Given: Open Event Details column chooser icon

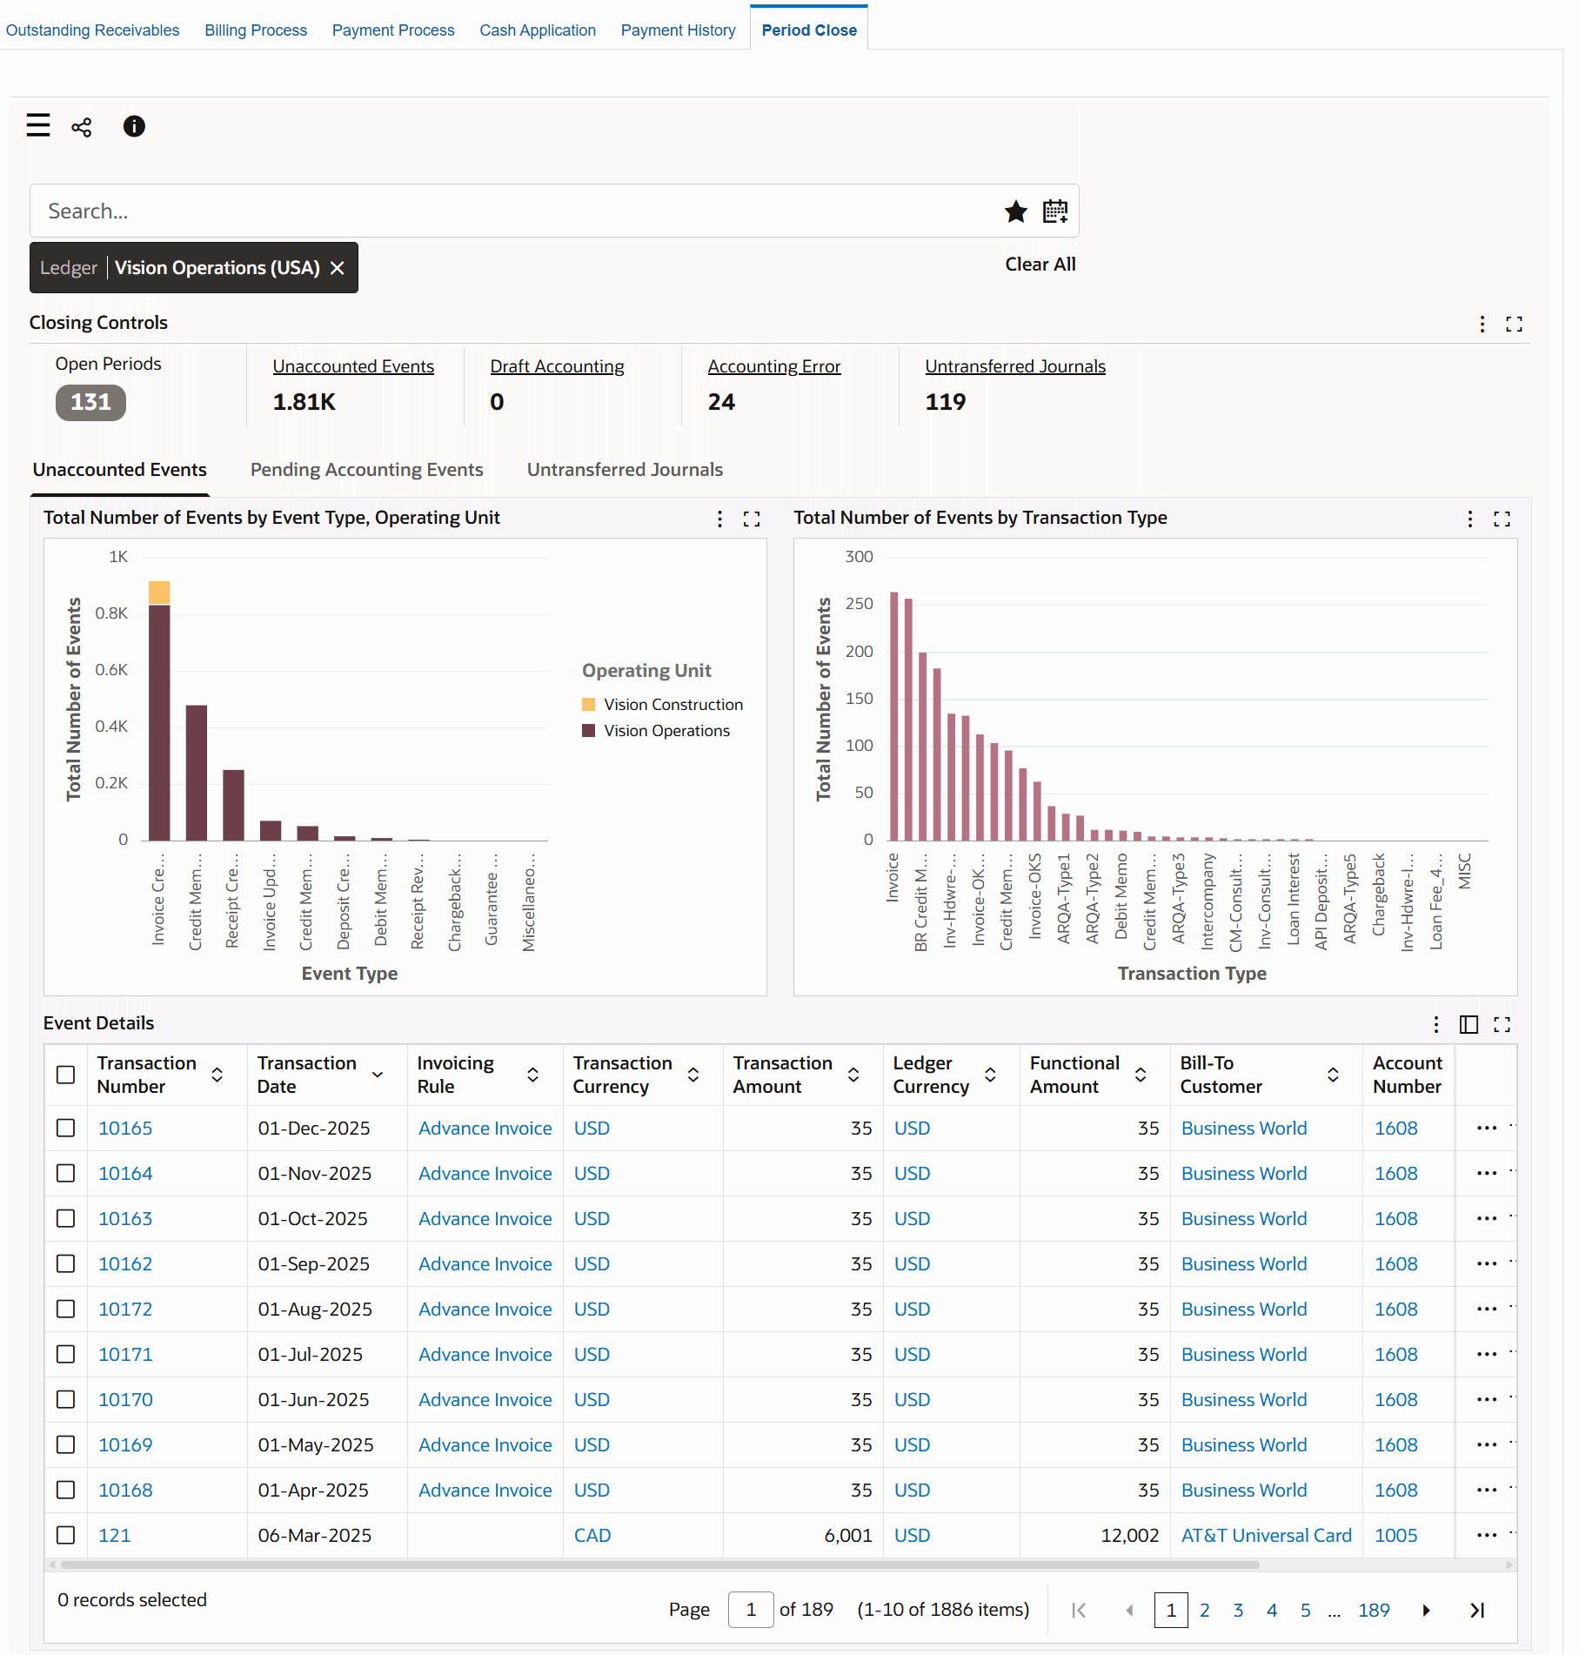Looking at the screenshot, I should (1469, 1024).
